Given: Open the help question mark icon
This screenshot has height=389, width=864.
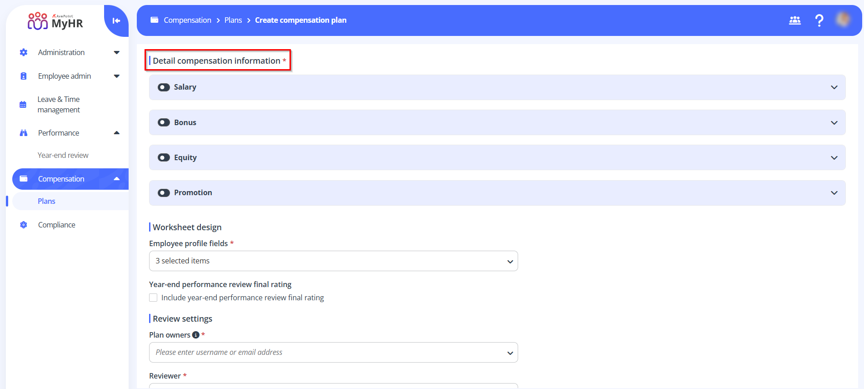Looking at the screenshot, I should pyautogui.click(x=819, y=20).
